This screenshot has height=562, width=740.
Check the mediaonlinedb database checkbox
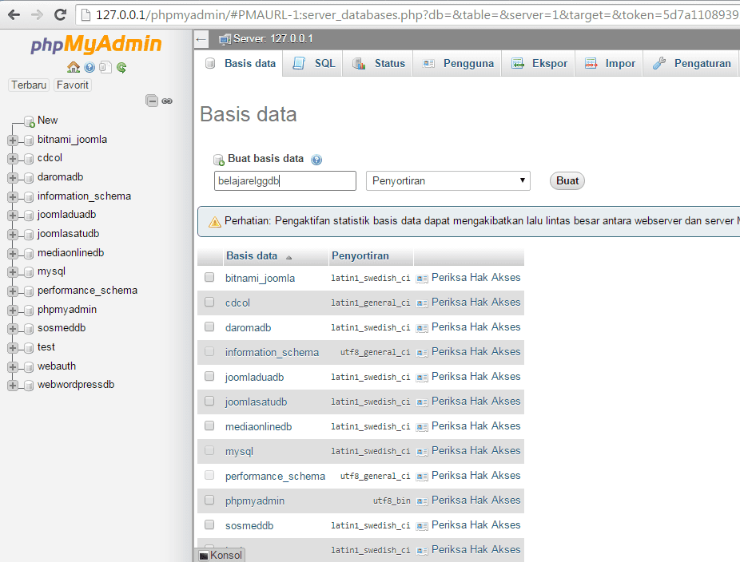(x=209, y=425)
